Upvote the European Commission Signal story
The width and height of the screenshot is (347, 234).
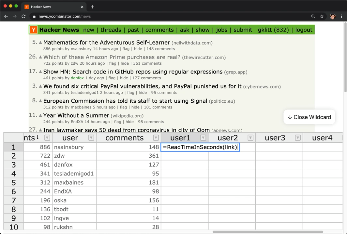pos(40,101)
